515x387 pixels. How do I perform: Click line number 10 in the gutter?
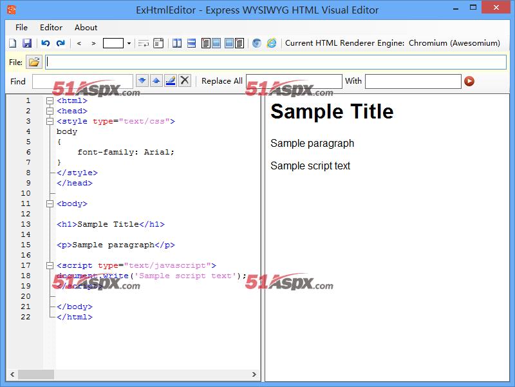(x=26, y=193)
